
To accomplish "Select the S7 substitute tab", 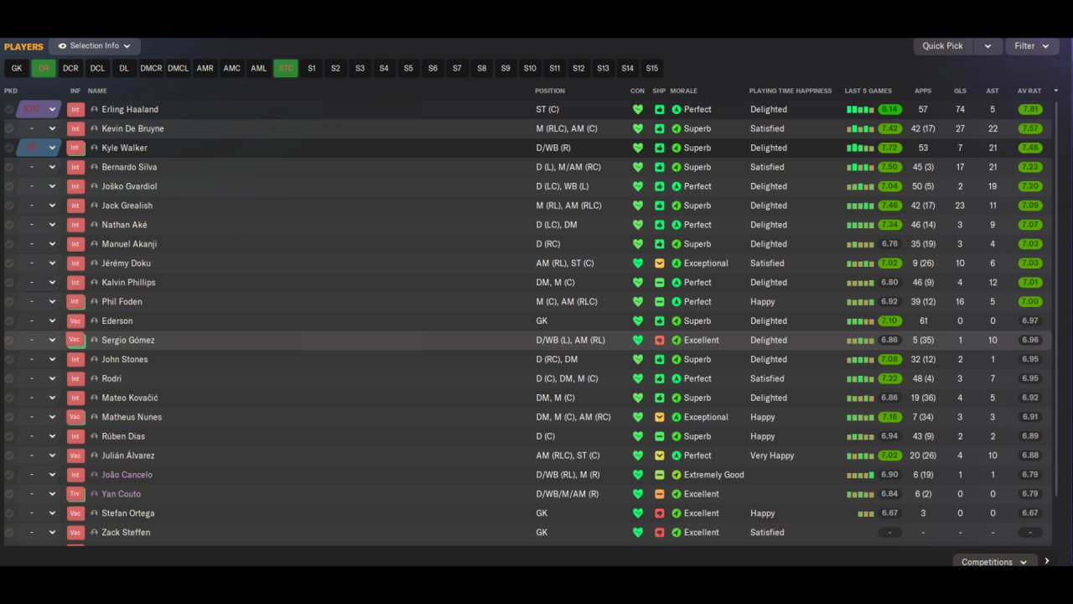I will click(457, 69).
